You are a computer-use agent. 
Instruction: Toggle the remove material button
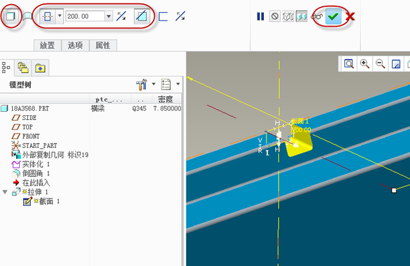[141, 16]
